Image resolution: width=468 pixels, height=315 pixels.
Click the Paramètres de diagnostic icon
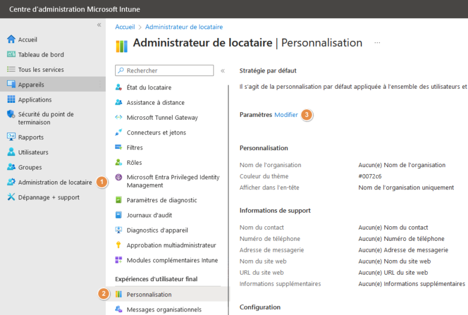coord(119,200)
